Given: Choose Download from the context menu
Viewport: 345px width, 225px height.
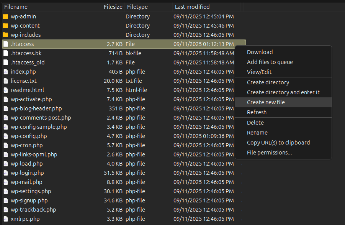Looking at the screenshot, I should [x=283, y=52].
